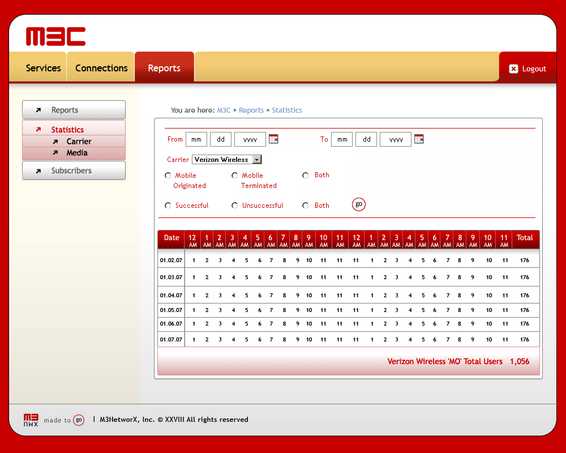Viewport: 566px width, 453px height.
Task: Select the Mobile Terminated radio button
Action: coord(235,176)
